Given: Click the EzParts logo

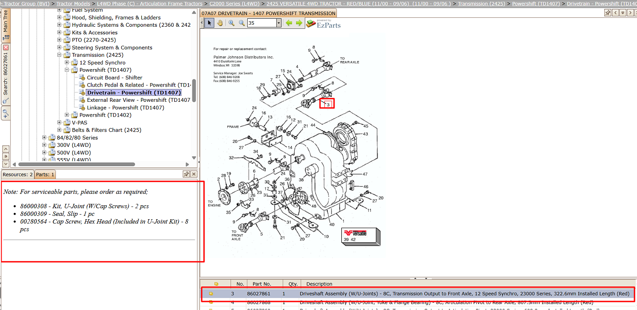Looking at the screenshot, I should pos(324,24).
